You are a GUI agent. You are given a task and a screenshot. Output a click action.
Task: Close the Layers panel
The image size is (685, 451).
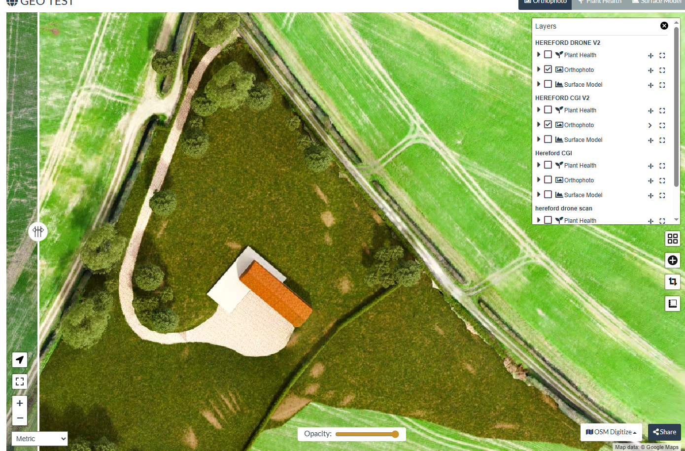pyautogui.click(x=664, y=26)
